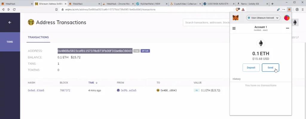Click the QR Code button beside address

coord(145,51)
